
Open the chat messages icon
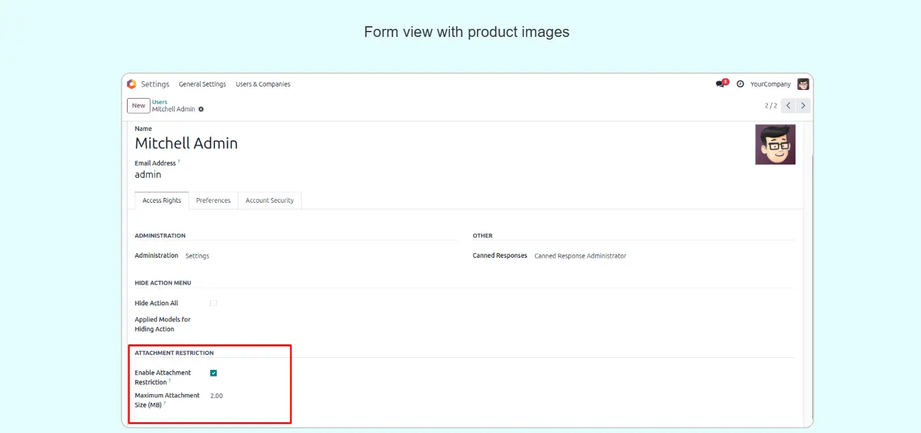(721, 84)
